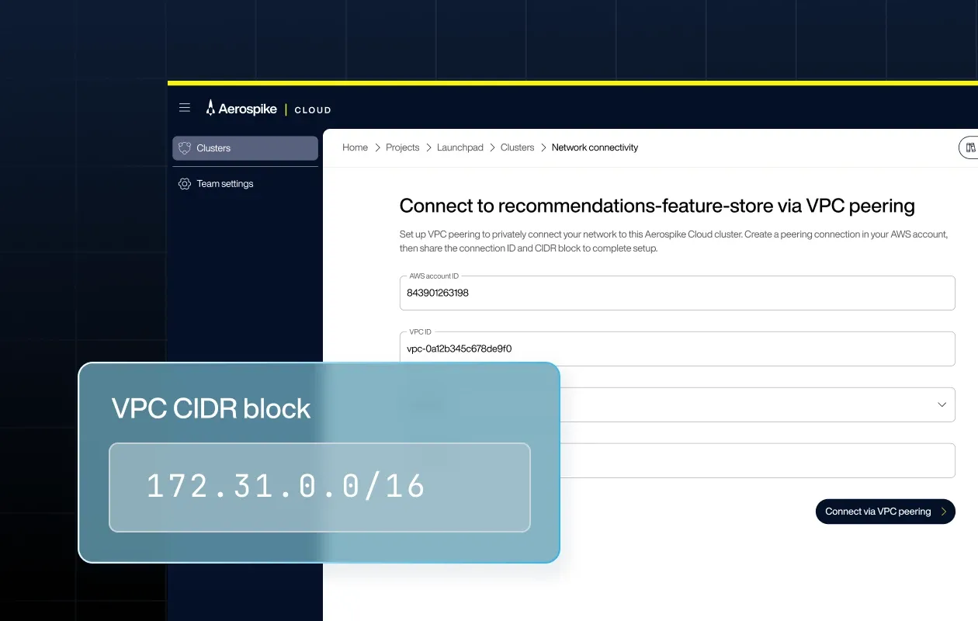
Task: Click the CLOUD label beside the logo
Action: click(313, 109)
